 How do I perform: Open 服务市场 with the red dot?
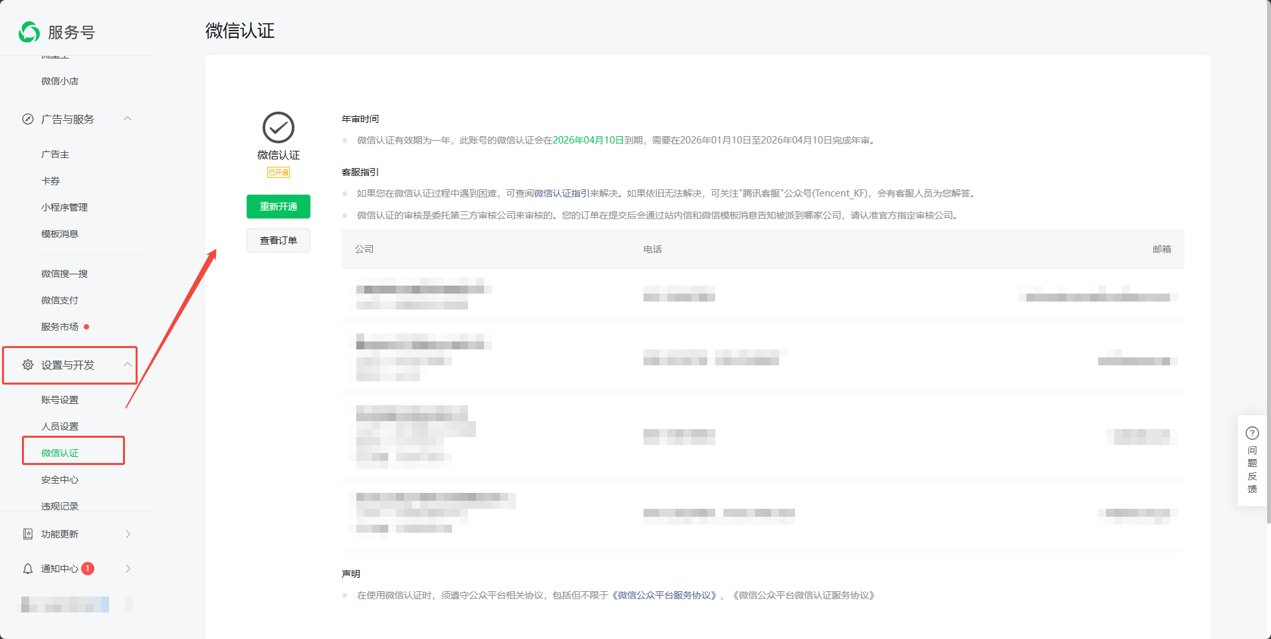(60, 327)
